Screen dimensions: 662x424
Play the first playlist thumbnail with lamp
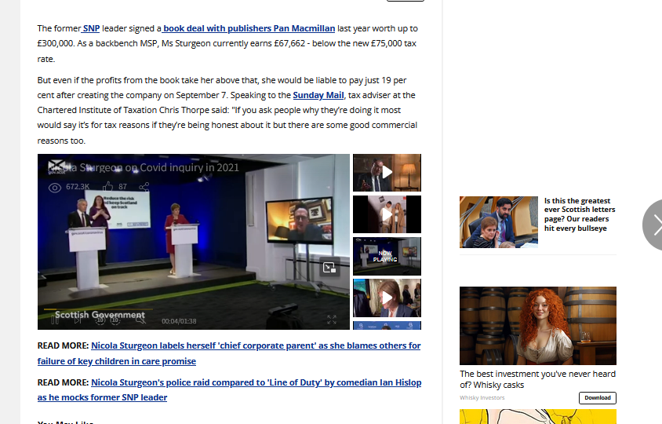click(x=387, y=173)
